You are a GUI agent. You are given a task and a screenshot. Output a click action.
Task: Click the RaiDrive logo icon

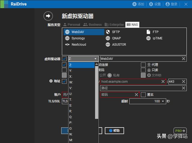point(4,4)
